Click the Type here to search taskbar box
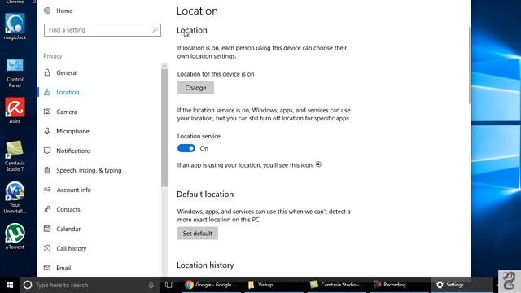This screenshot has height=293, width=521. pyautogui.click(x=90, y=285)
